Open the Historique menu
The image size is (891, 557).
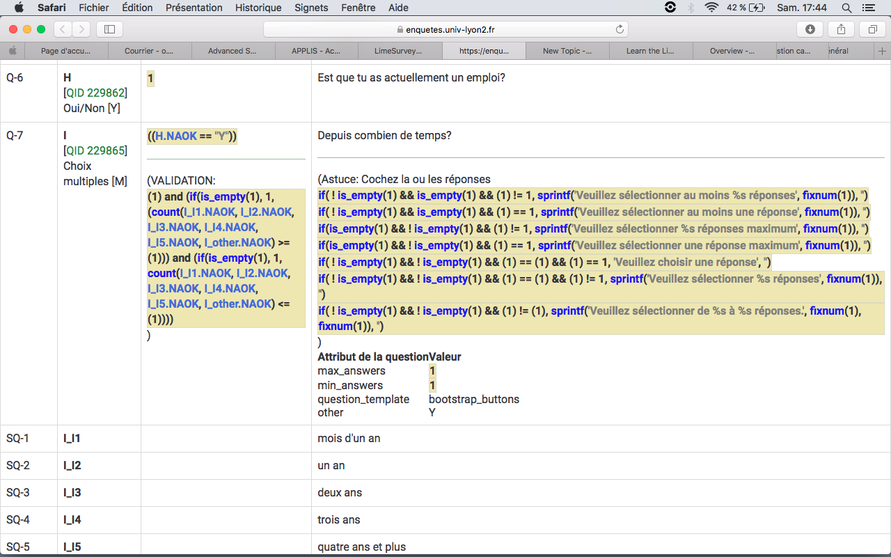[x=258, y=8]
